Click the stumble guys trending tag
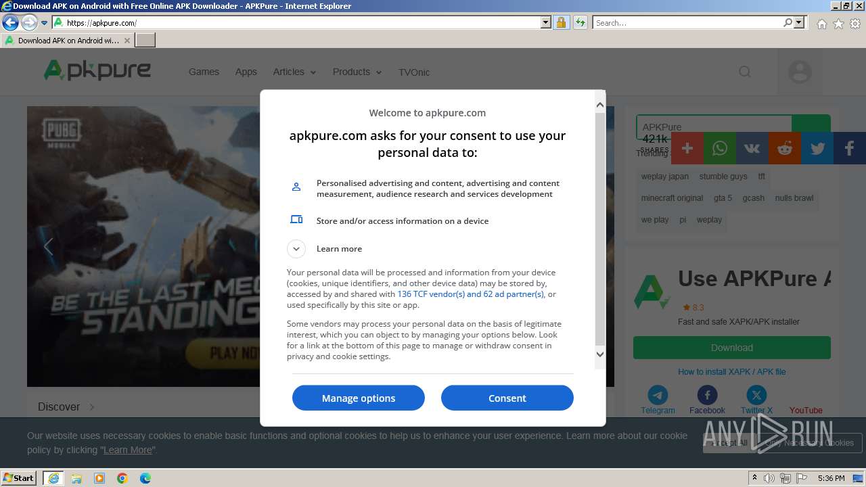 [x=723, y=177]
